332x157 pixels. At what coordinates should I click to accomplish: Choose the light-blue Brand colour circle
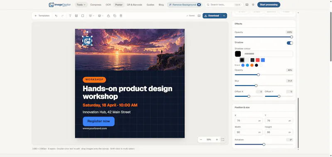point(247,65)
